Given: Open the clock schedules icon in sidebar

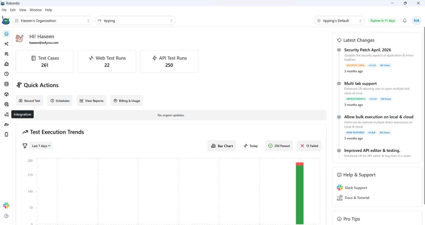Looking at the screenshot, I should pyautogui.click(x=6, y=74).
